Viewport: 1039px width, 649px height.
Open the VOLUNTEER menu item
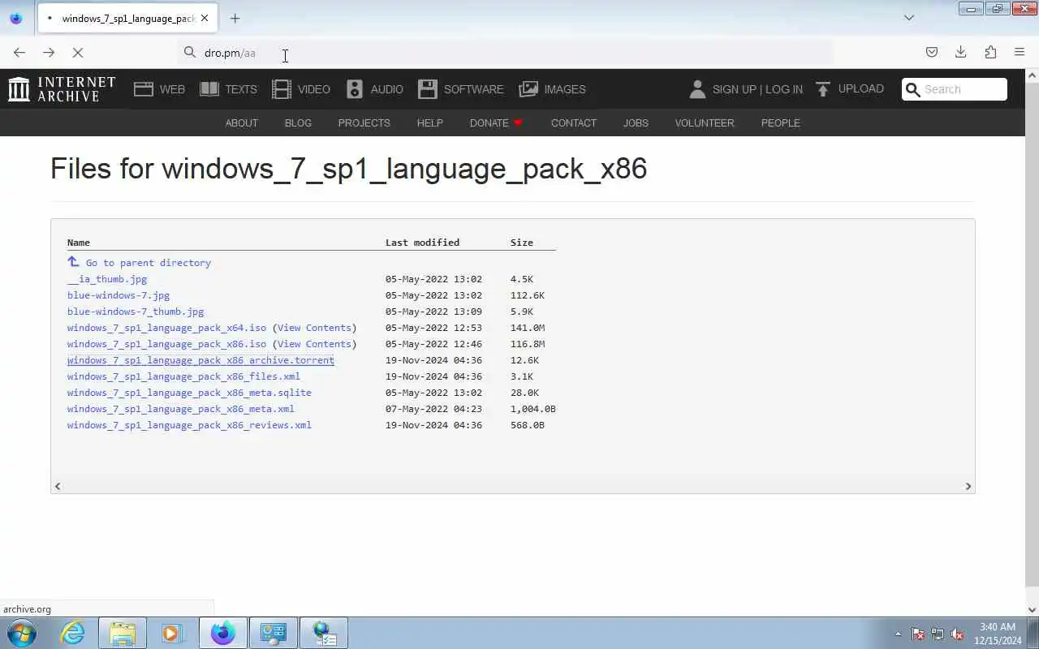(705, 123)
